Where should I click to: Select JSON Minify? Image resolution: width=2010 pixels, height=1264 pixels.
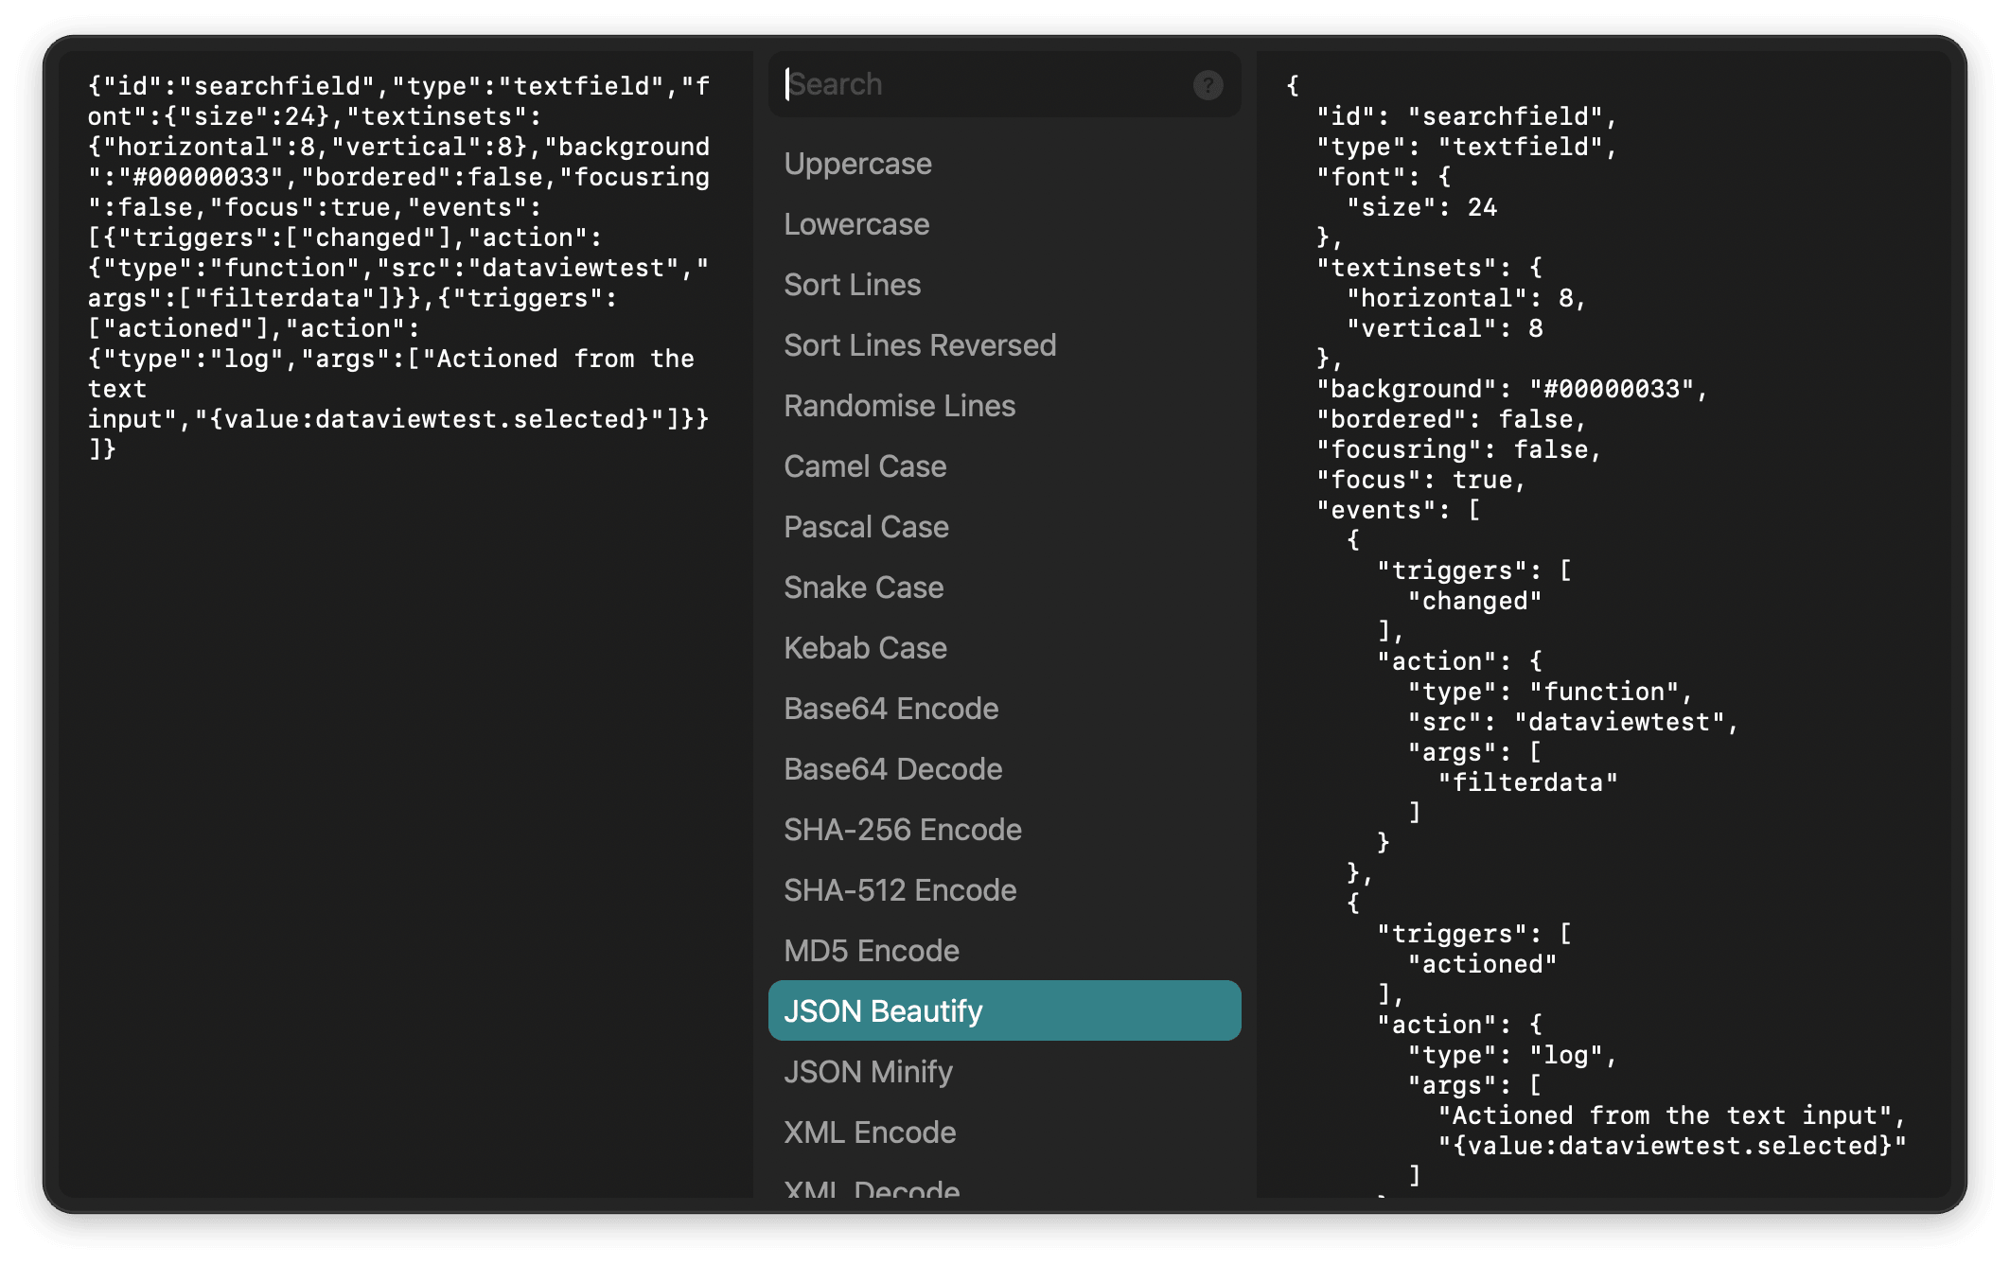(x=1004, y=1072)
